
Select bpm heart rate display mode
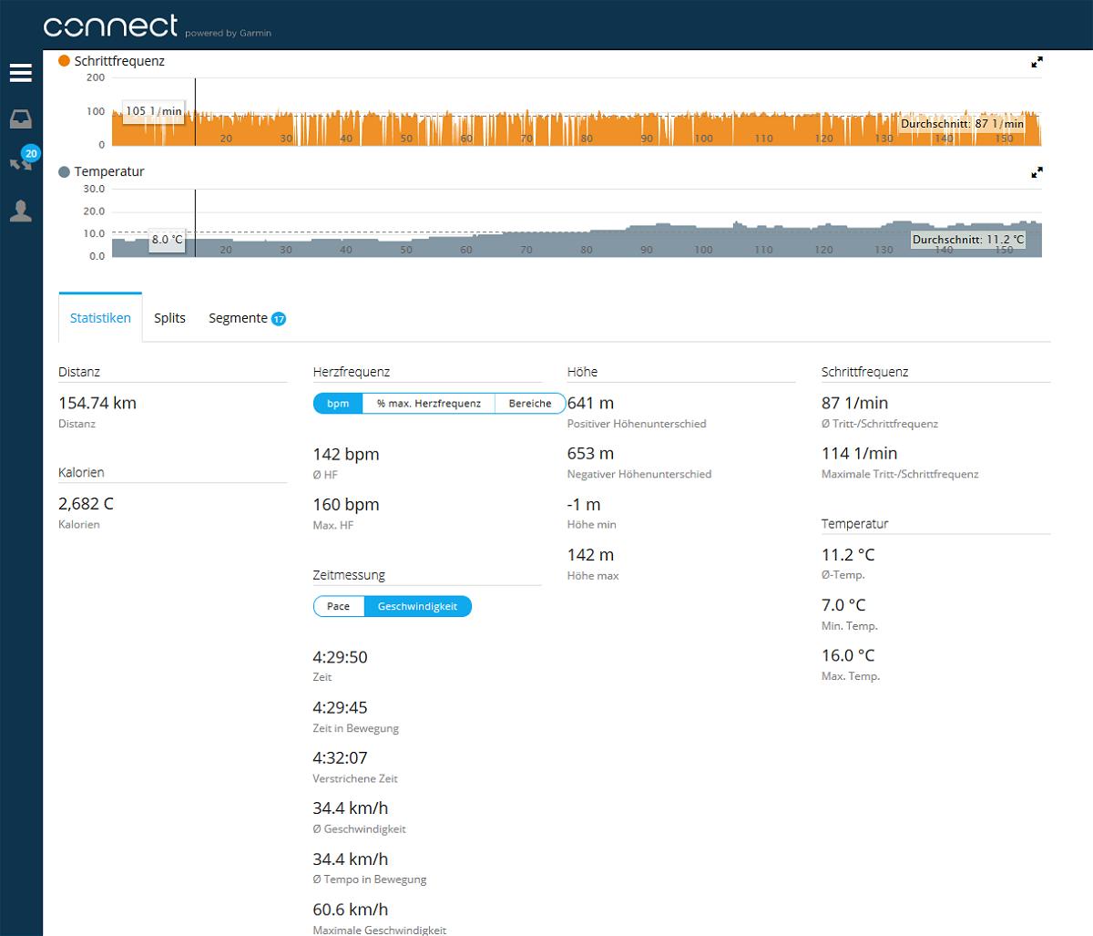tap(338, 404)
